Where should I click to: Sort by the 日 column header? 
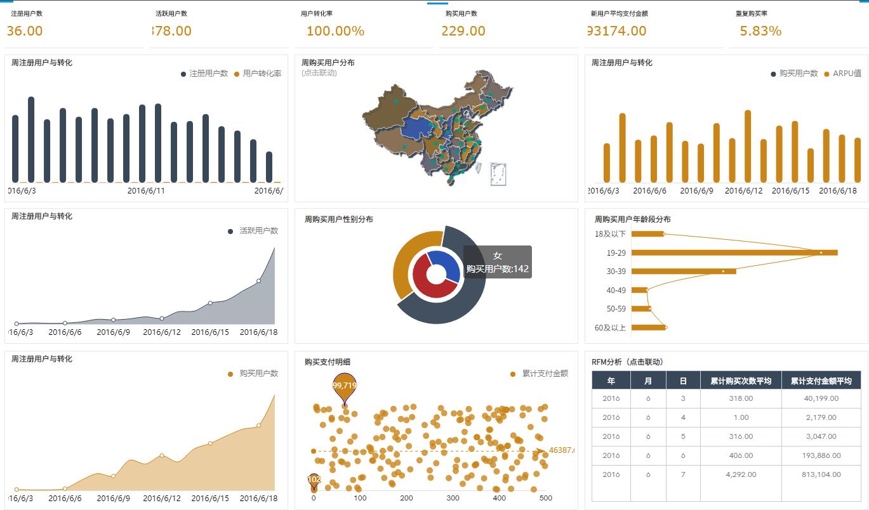tap(683, 381)
